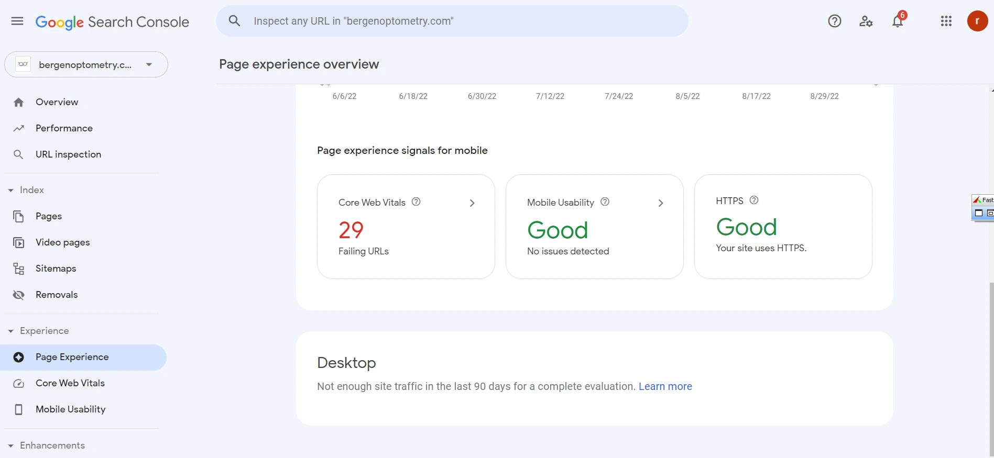Open Core Web Vitals sidebar item
Viewport: 994px width, 458px height.
[x=70, y=383]
